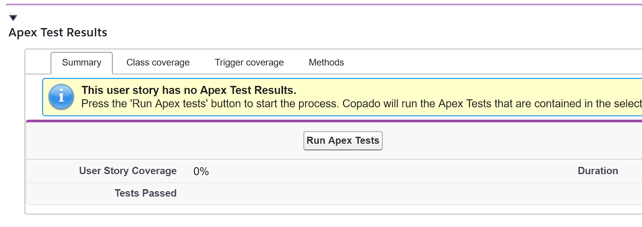
Task: Collapse the Apex Test Results section
Action: click(x=13, y=18)
